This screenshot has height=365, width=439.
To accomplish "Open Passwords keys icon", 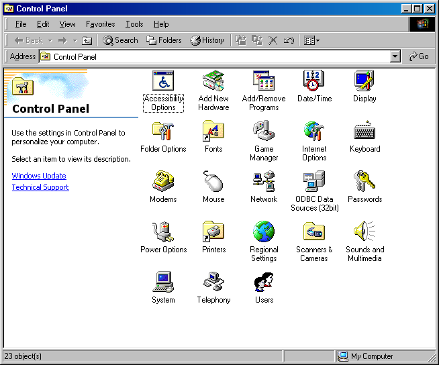I will 364,181.
